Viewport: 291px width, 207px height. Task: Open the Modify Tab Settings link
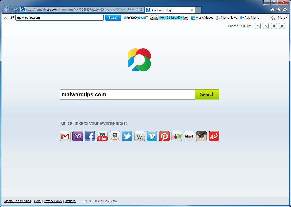[18, 201]
